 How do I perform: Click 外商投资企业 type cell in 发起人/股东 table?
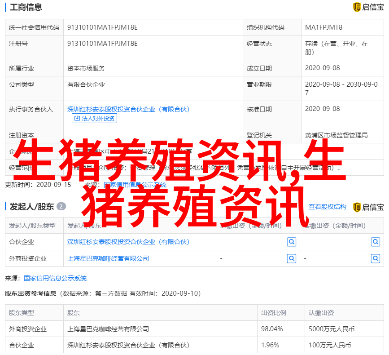pyautogui.click(x=34, y=259)
